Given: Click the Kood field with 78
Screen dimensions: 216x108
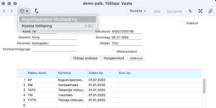Looking at the screenshot, I should point(44,31).
